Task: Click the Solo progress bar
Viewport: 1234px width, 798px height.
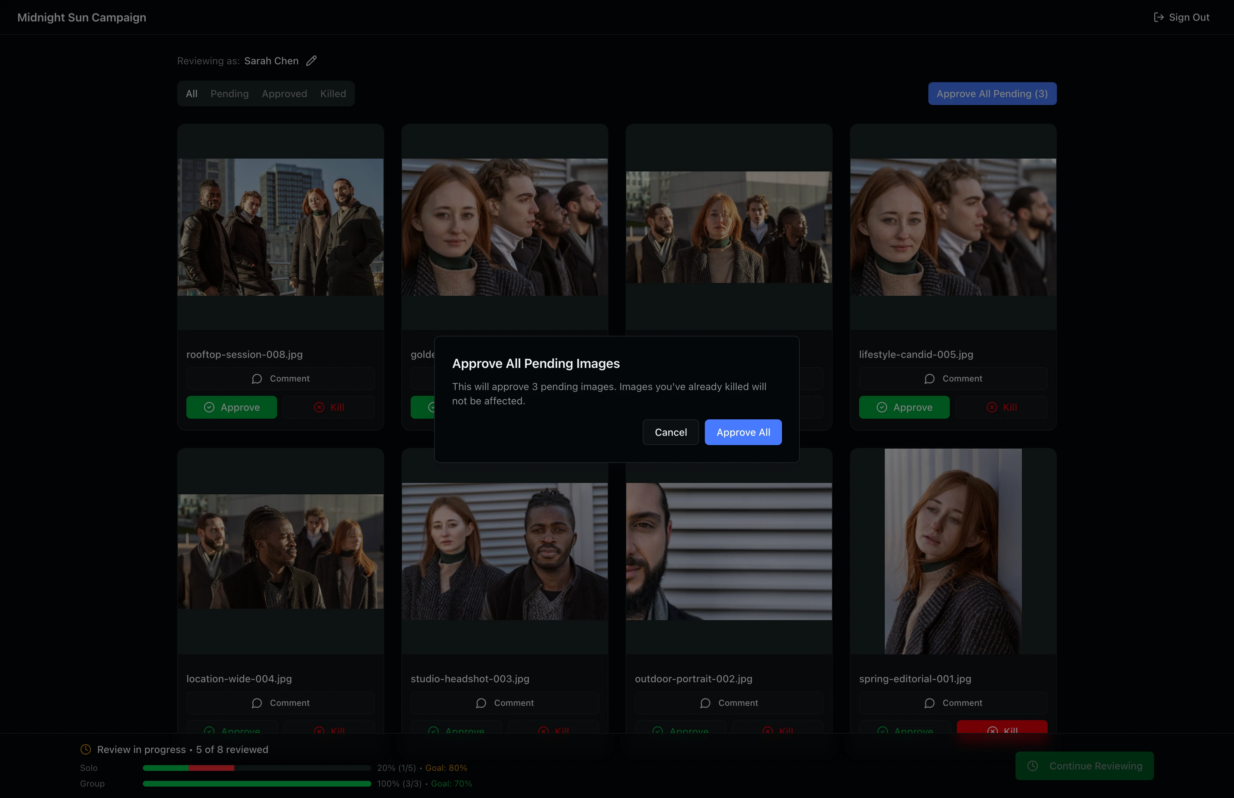Action: 256,768
